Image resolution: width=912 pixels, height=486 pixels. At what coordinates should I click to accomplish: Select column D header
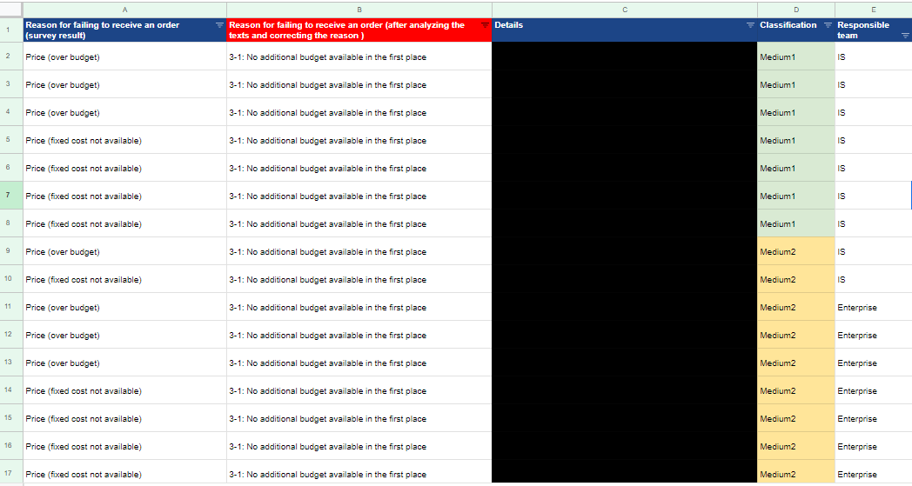[796, 10]
